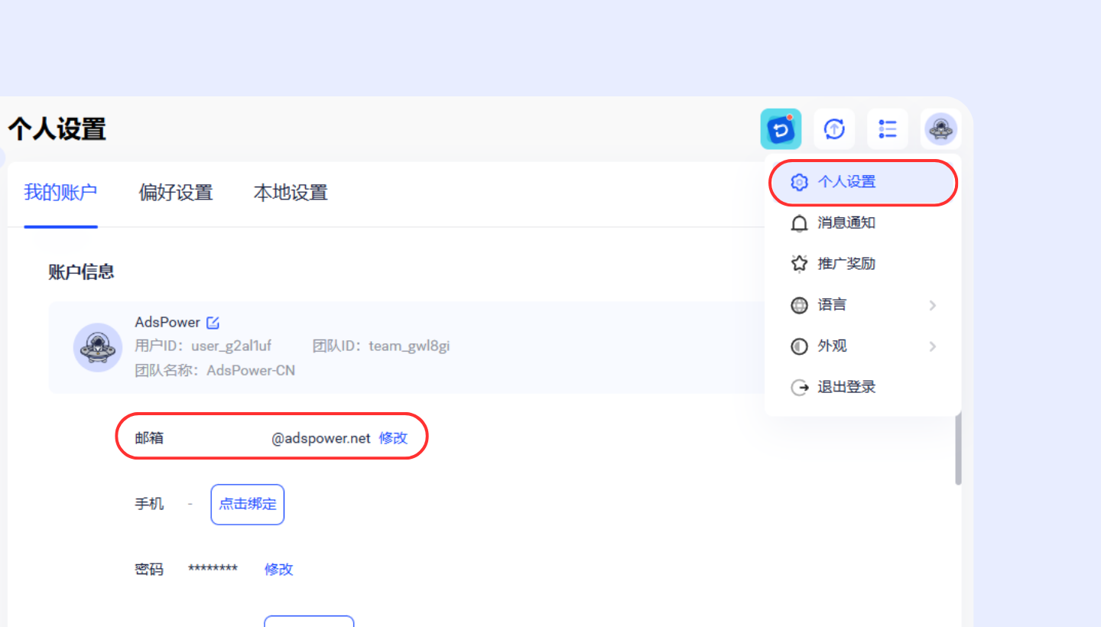
Task: Choose 退出登录 to log out
Action: point(862,387)
